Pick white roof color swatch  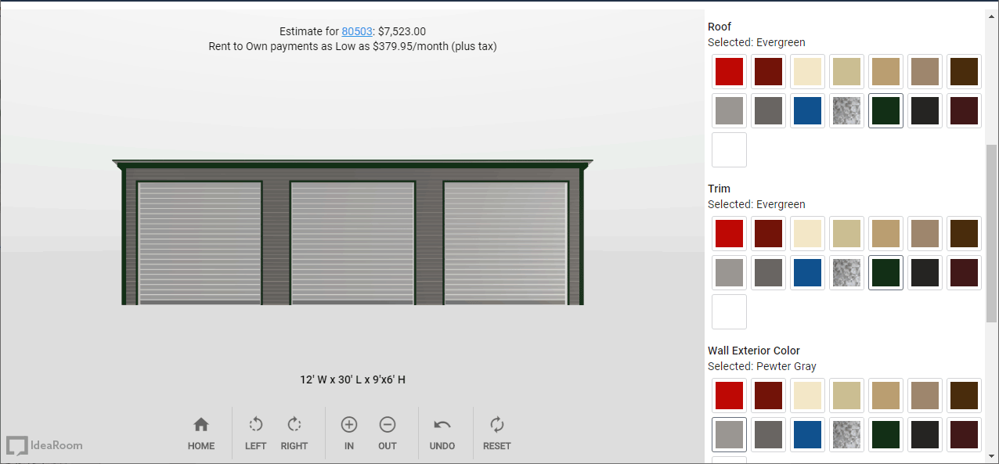(729, 150)
